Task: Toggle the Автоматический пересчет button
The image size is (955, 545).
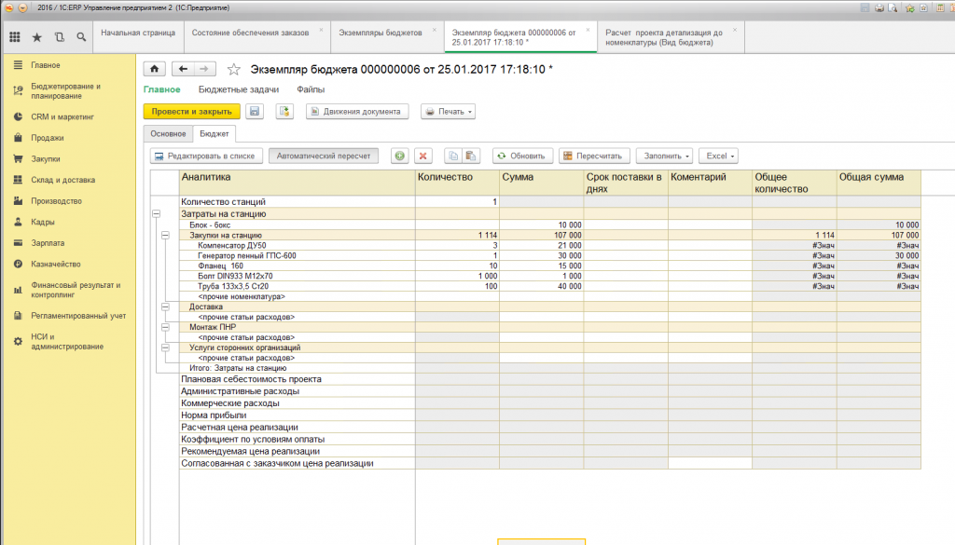Action: tap(324, 157)
